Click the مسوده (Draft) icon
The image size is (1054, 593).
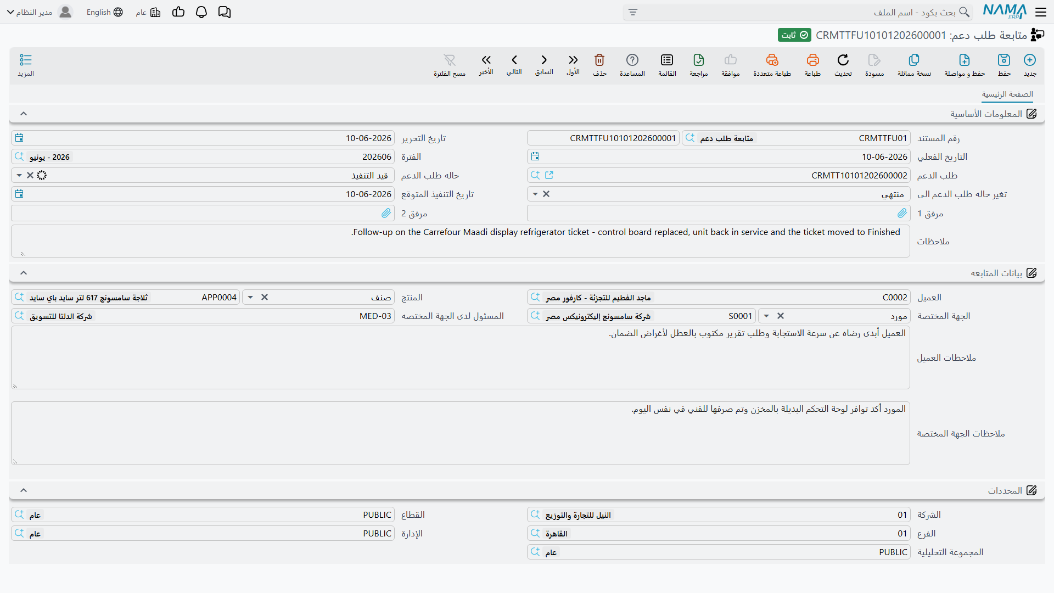(x=874, y=60)
